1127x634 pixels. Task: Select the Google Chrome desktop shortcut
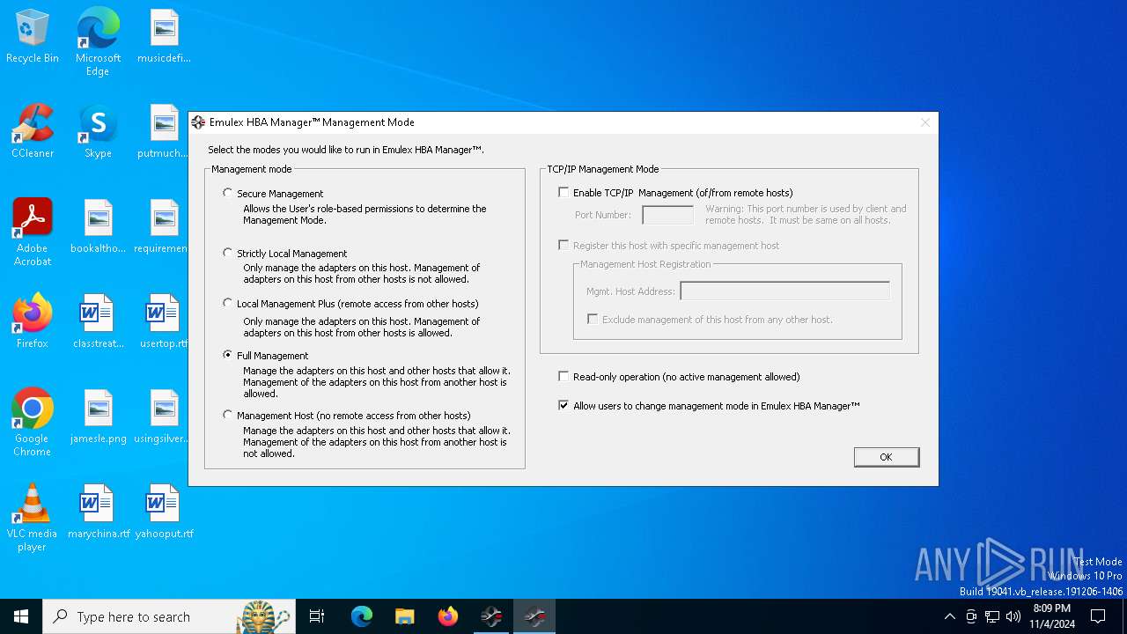click(33, 423)
